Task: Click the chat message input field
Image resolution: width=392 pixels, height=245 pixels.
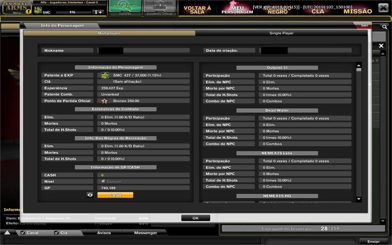Action: pyautogui.click(x=132, y=241)
